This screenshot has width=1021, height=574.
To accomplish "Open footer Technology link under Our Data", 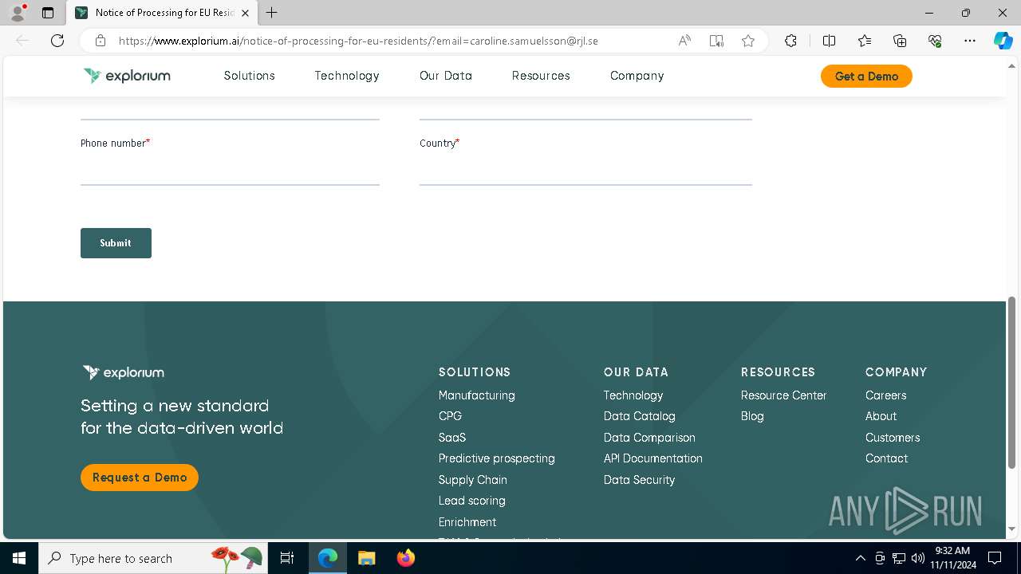I will point(633,395).
